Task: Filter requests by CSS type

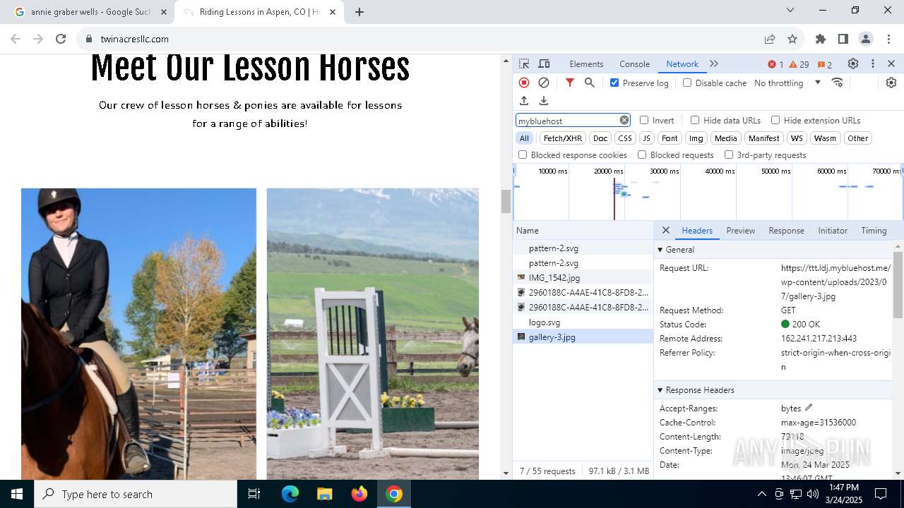Action: point(625,138)
